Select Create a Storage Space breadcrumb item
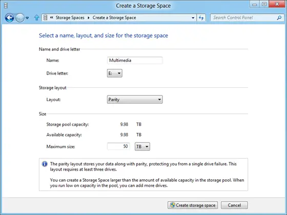This screenshot has width=287, height=215. pyautogui.click(x=114, y=18)
